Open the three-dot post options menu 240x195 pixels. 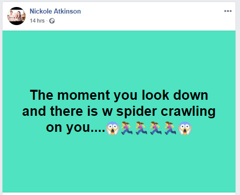[x=228, y=11]
